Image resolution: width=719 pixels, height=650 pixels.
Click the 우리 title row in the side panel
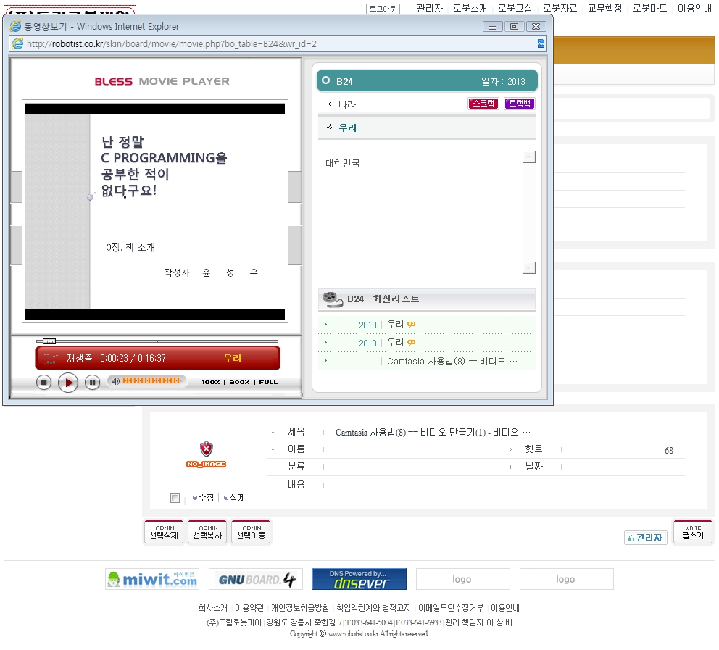pos(426,128)
